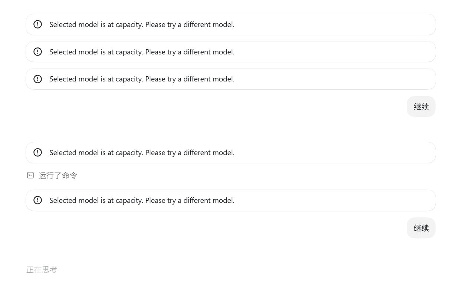Click empty area inside the third error banner
Image resolution: width=462 pixels, height=291 pixels.
click(334, 79)
